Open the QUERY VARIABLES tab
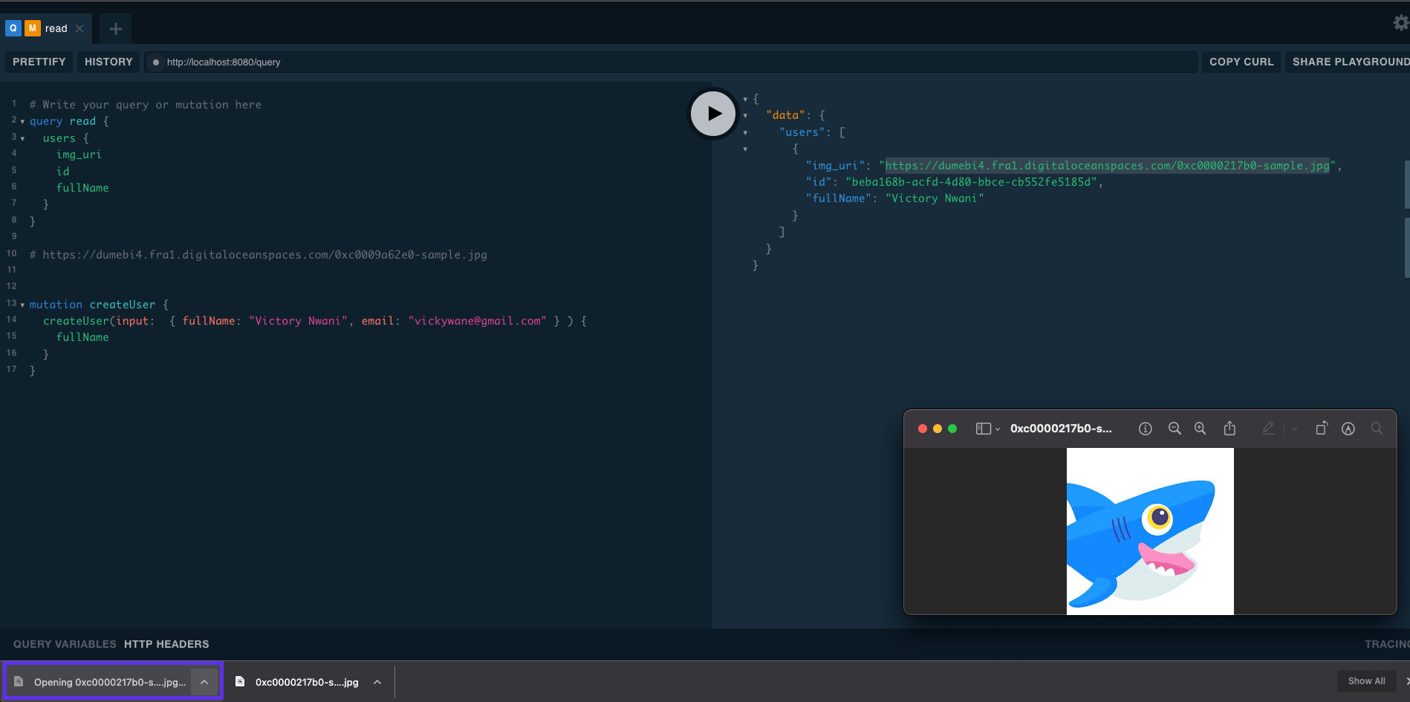 click(65, 644)
